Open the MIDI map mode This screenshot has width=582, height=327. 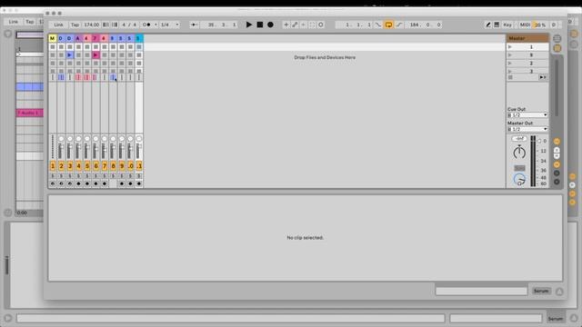pyautogui.click(x=525, y=25)
